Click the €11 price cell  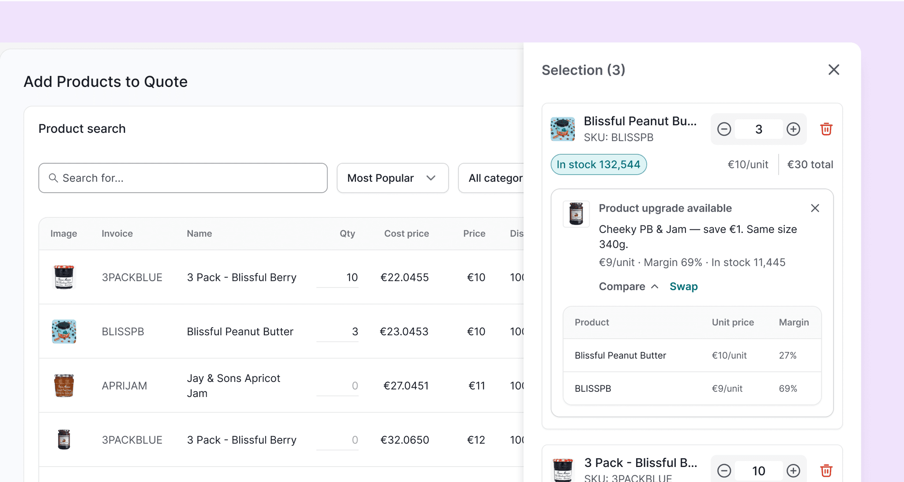pyautogui.click(x=477, y=386)
